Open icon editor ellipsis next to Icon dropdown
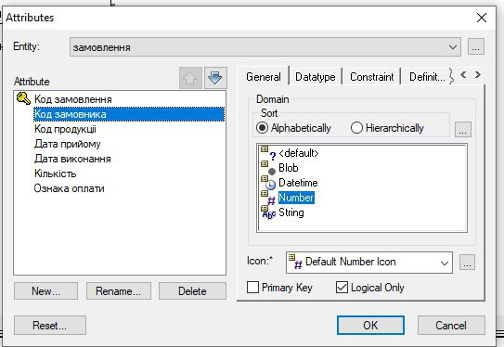The image size is (504, 347). [467, 263]
